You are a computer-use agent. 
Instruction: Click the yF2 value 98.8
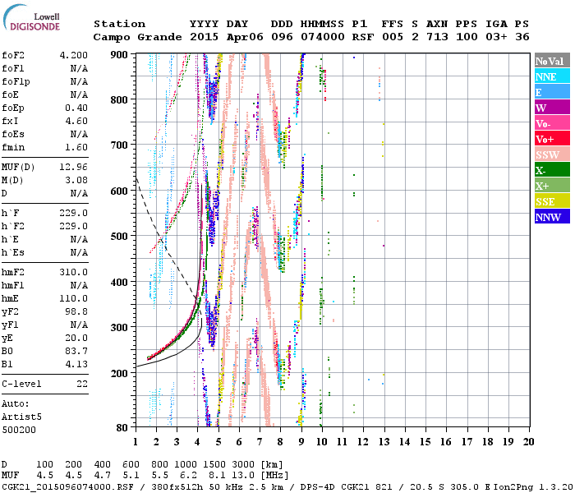[x=76, y=311]
